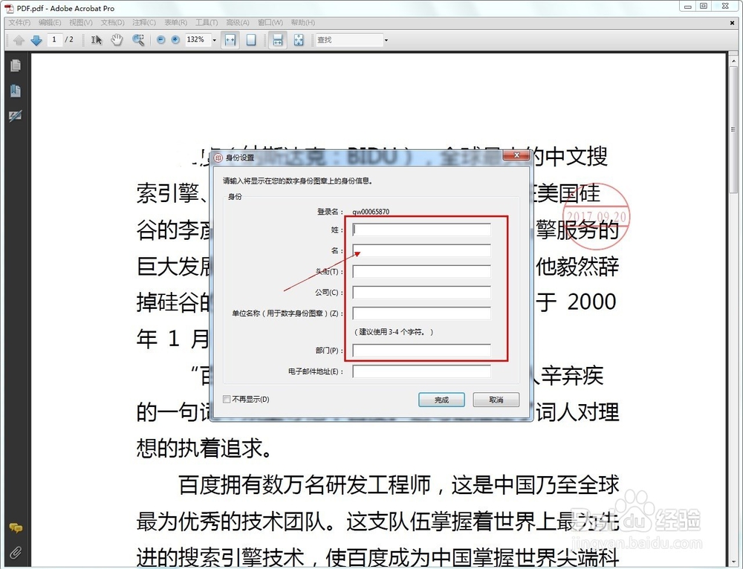Open find options dropdown arrow
This screenshot has width=743, height=569.
tap(386, 40)
